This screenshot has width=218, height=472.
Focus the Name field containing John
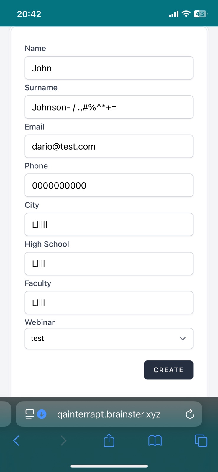coord(109,68)
